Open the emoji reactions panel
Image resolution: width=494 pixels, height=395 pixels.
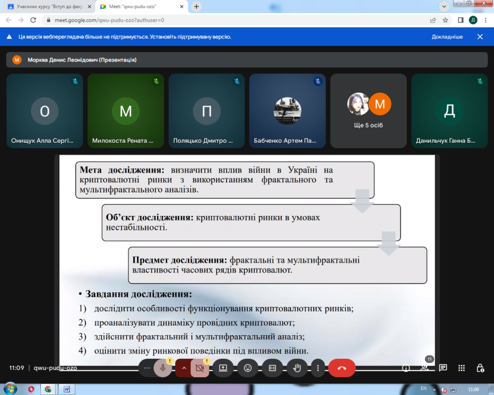pos(247,368)
